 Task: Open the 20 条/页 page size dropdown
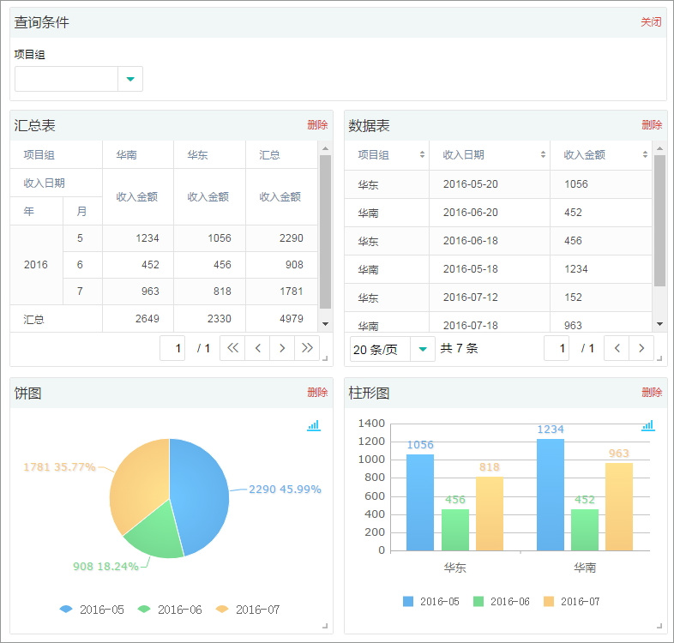coord(422,349)
